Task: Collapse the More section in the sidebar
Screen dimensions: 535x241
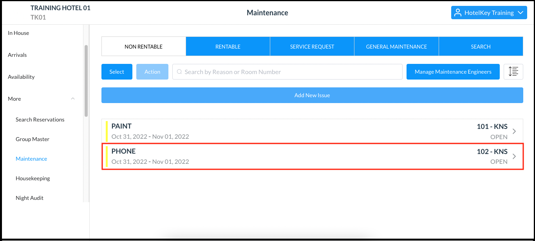Action: click(x=73, y=99)
